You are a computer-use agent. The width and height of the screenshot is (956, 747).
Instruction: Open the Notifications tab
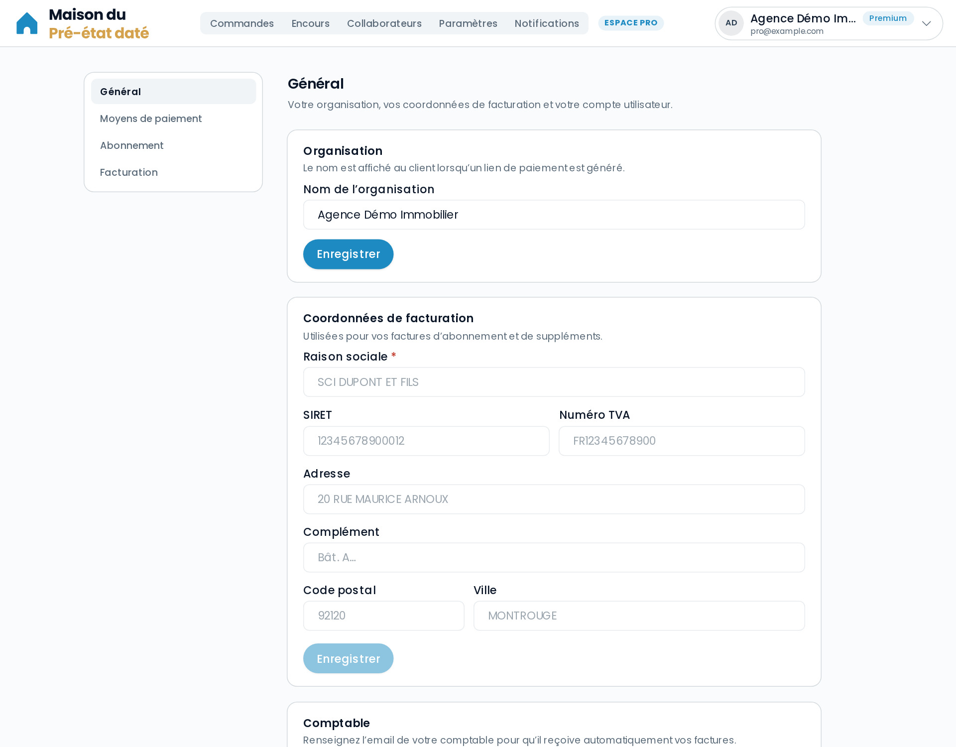(x=547, y=23)
